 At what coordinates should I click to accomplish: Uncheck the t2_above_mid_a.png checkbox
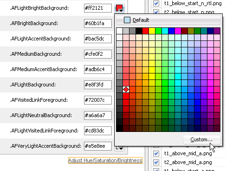click(x=156, y=162)
